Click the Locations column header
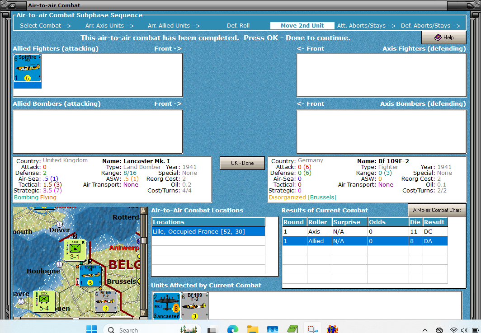This screenshot has height=333, width=481. 208,222
